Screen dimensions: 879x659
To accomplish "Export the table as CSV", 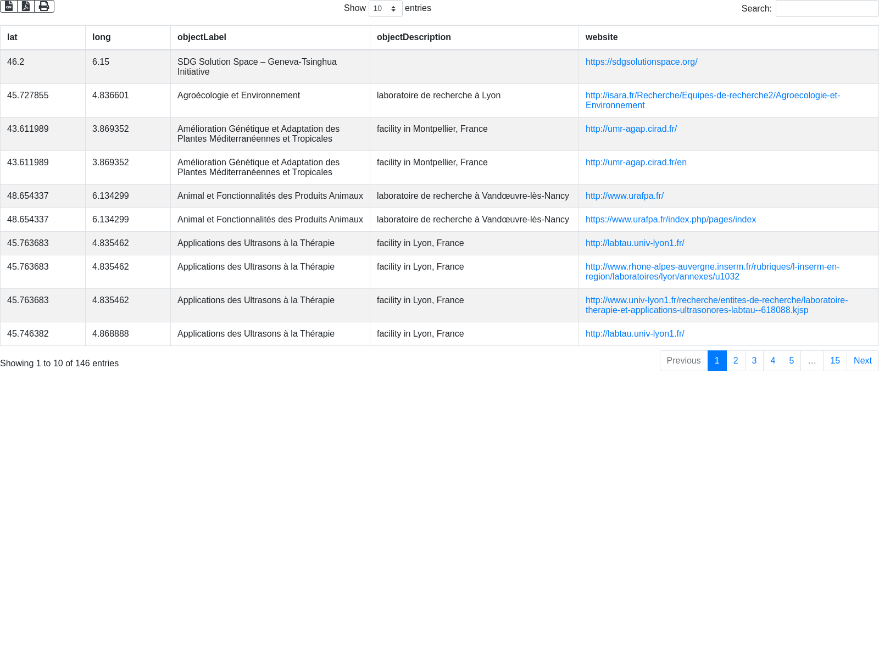I will pos(9,7).
